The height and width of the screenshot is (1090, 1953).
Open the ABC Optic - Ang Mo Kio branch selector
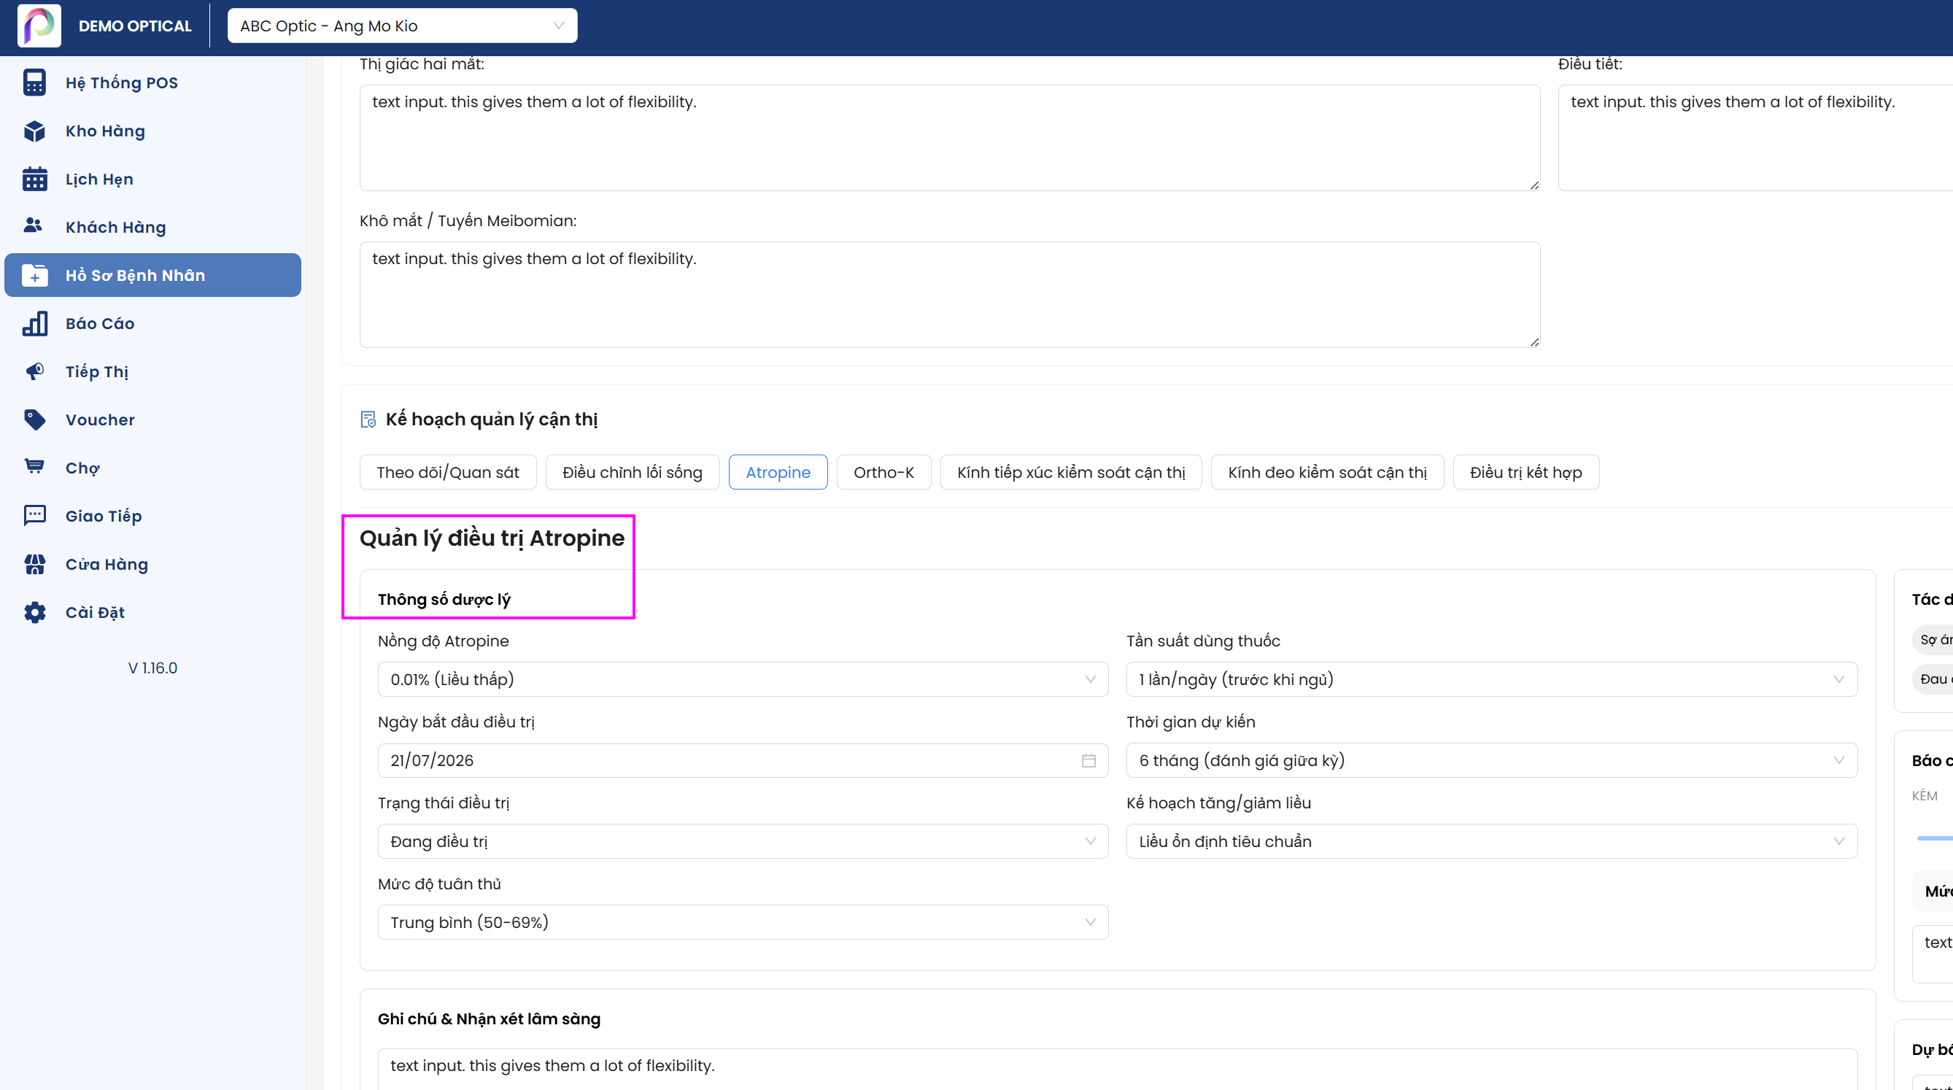[402, 26]
